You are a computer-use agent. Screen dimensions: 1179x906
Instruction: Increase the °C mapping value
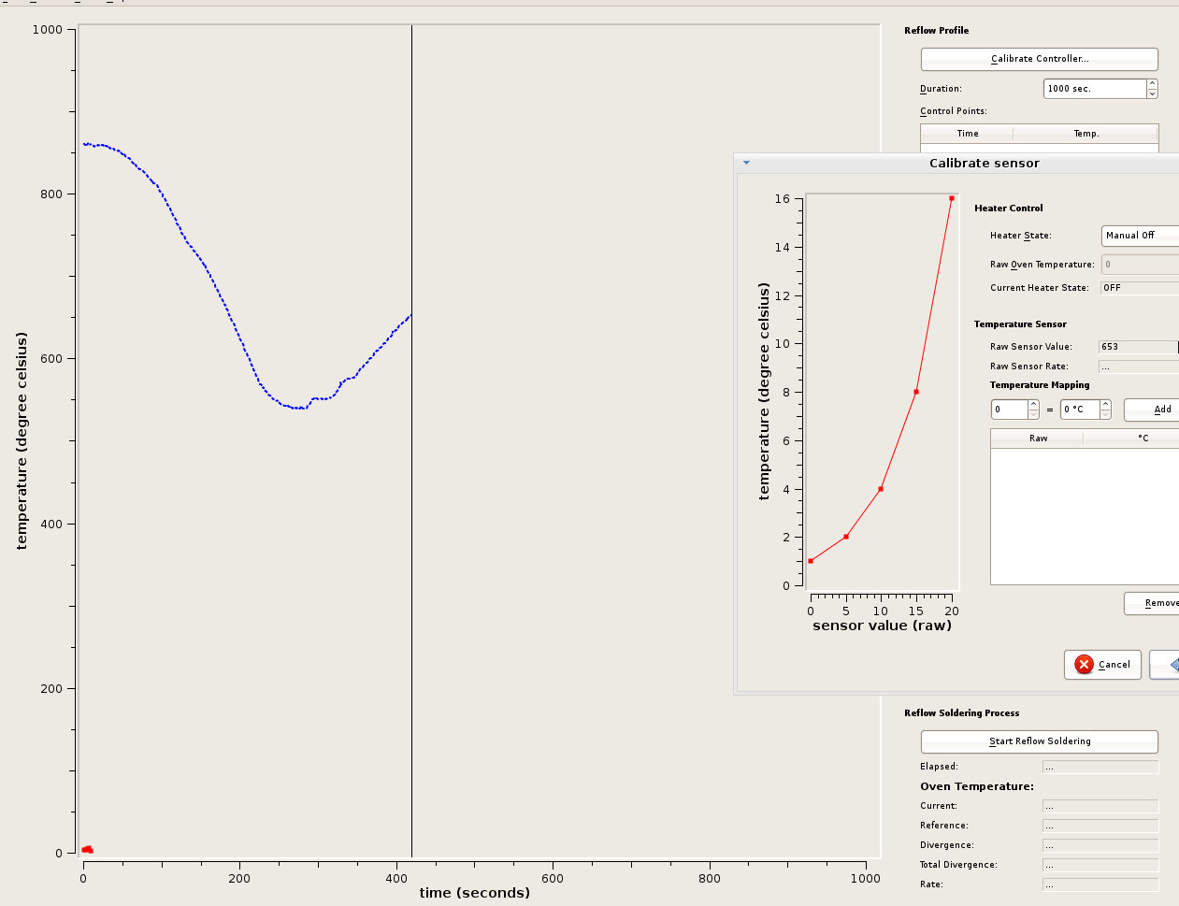coord(1105,405)
